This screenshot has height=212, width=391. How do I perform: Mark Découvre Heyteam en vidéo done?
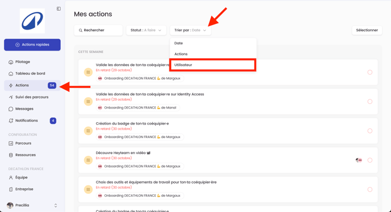370,160
